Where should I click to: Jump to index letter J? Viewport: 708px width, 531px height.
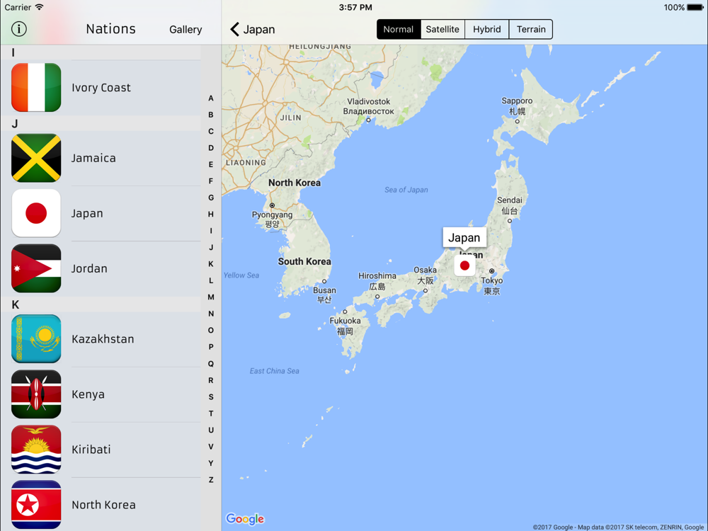(x=211, y=247)
